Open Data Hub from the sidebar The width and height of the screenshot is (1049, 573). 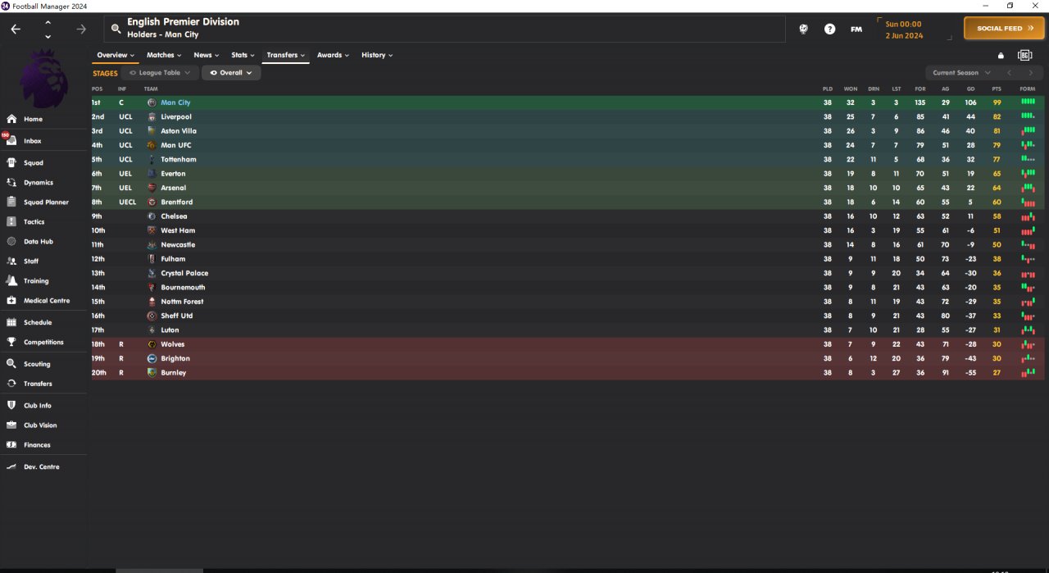click(39, 241)
